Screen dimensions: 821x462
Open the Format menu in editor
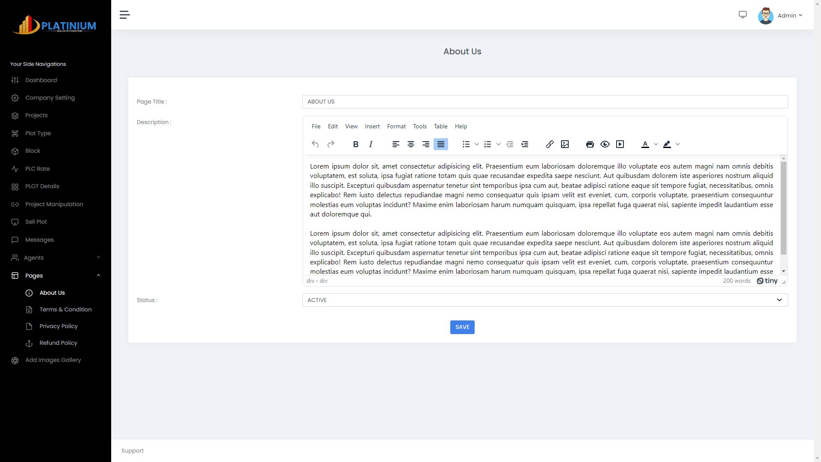[396, 127]
